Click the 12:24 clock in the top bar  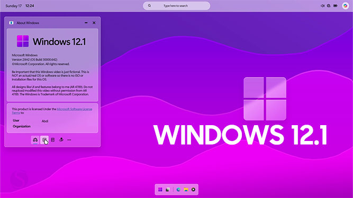point(30,6)
